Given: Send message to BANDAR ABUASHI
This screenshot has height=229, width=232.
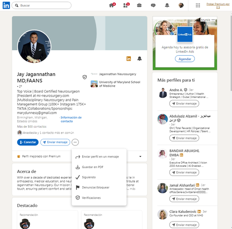Looking at the screenshot, I should click(x=184, y=172).
